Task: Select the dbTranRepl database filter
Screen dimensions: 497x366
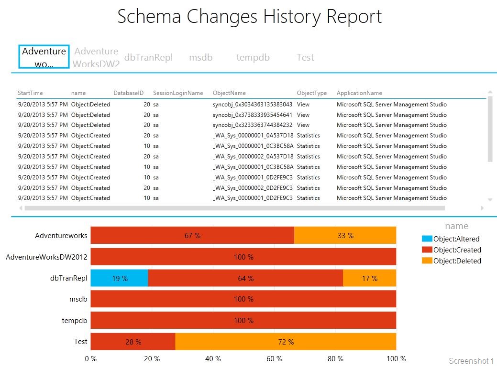Action: [x=149, y=57]
